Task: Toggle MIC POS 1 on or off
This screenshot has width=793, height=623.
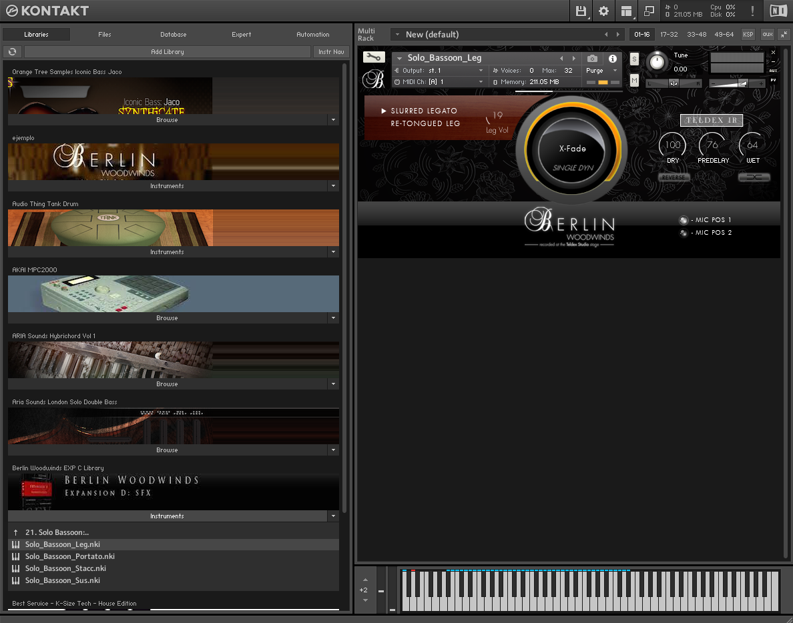Action: (684, 220)
